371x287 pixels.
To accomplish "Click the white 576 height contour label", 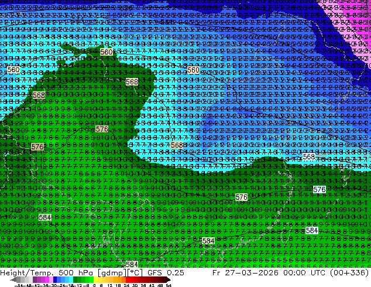I will coord(319,189).
